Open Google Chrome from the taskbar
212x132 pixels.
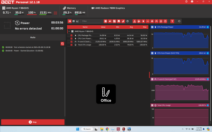[107, 129]
